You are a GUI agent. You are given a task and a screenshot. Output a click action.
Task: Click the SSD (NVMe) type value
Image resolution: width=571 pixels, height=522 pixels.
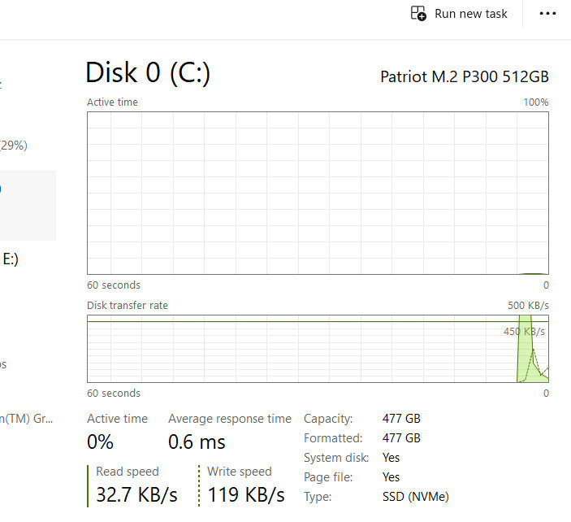415,497
